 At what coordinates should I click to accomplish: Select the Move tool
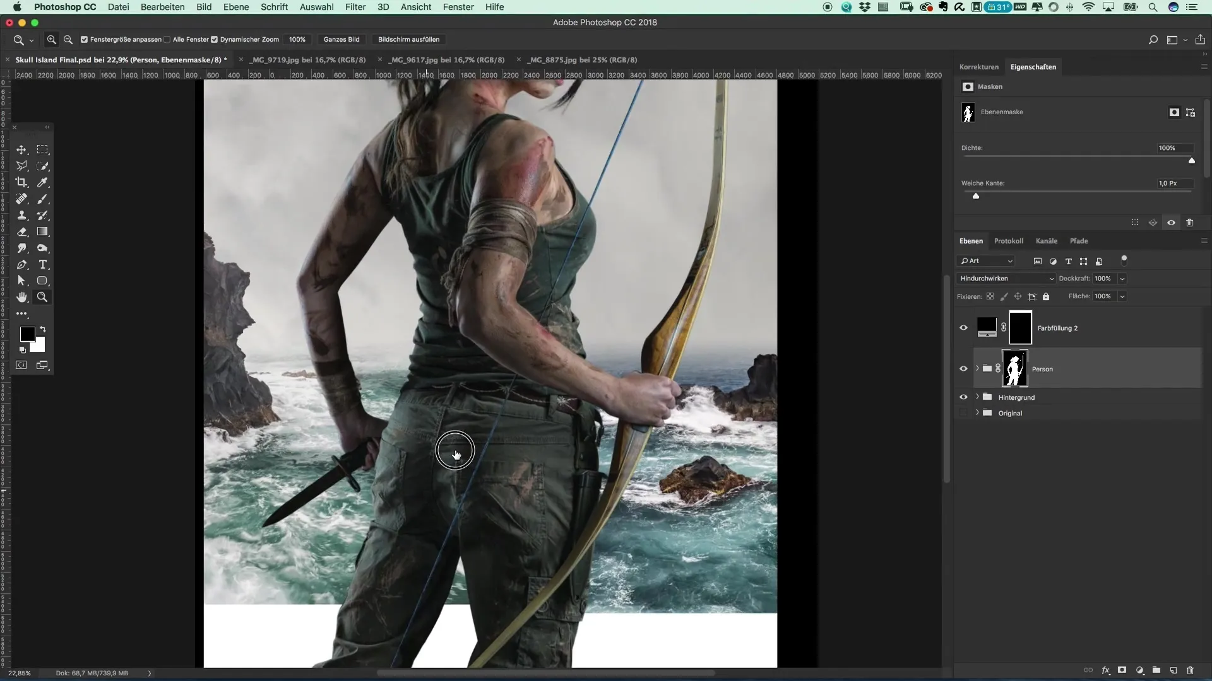21,149
